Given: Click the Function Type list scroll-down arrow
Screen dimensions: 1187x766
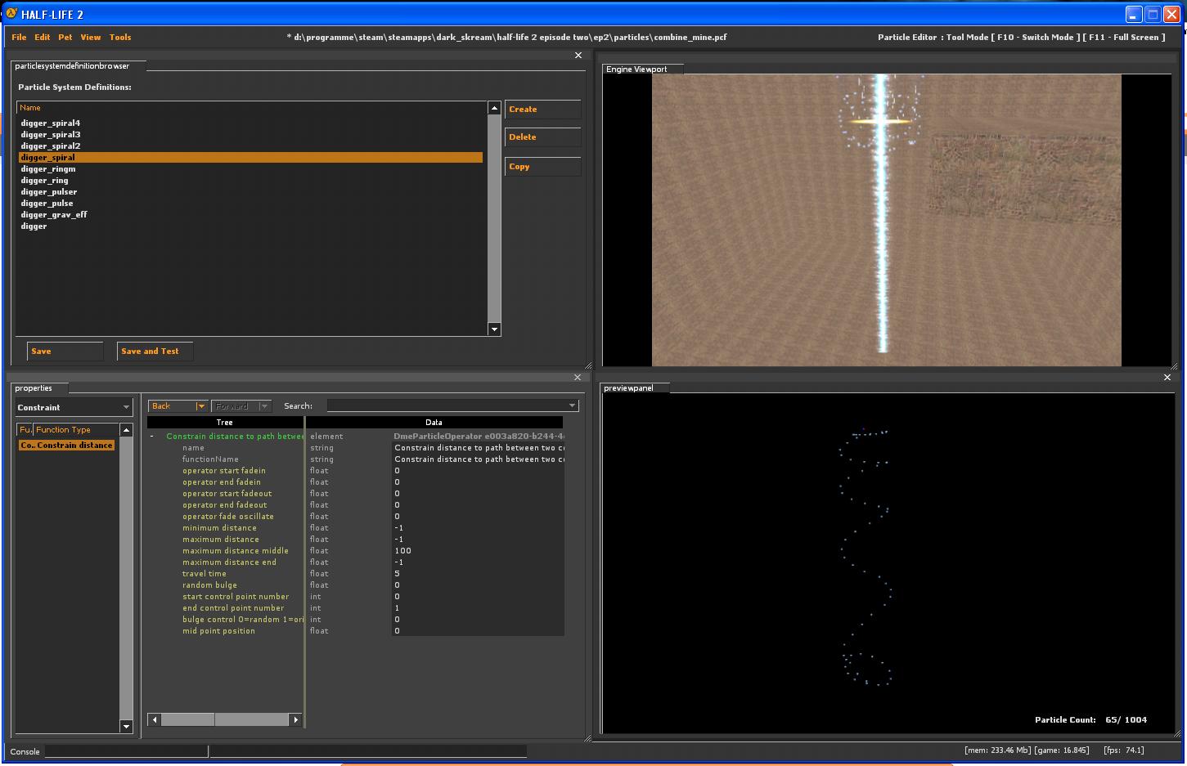Looking at the screenshot, I should point(126,726).
